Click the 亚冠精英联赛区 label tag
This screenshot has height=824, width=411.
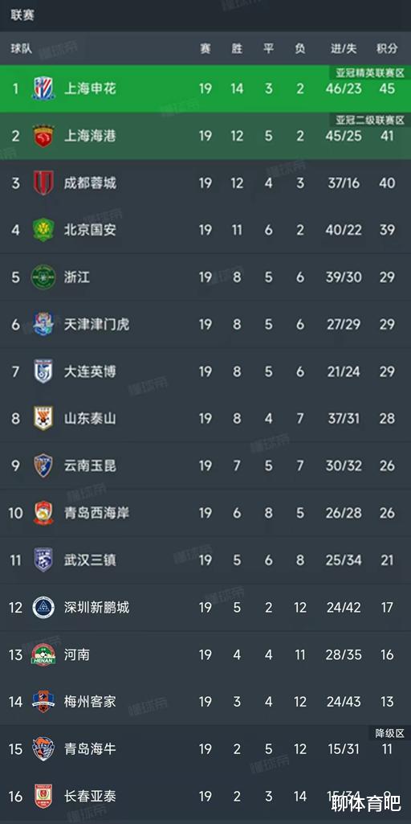pos(370,72)
